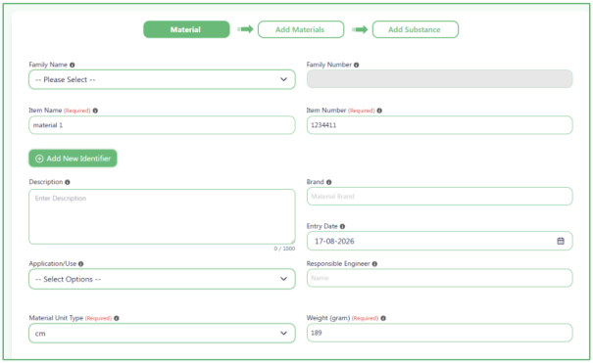
Task: Click the Application/Use info icon
Action: point(81,264)
